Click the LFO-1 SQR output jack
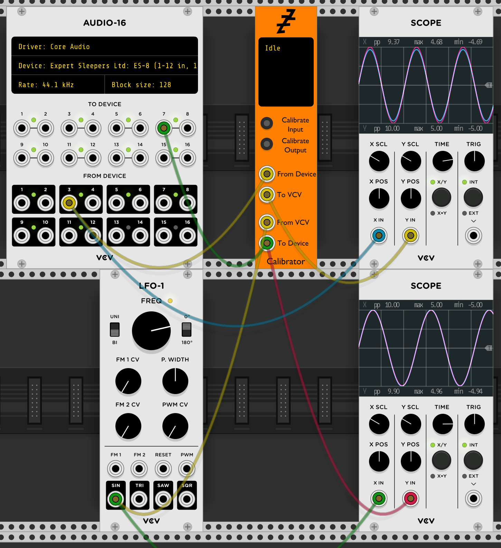 187,499
